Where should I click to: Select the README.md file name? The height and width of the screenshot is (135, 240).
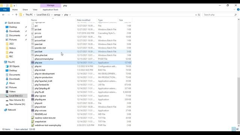click(x=40, y=114)
